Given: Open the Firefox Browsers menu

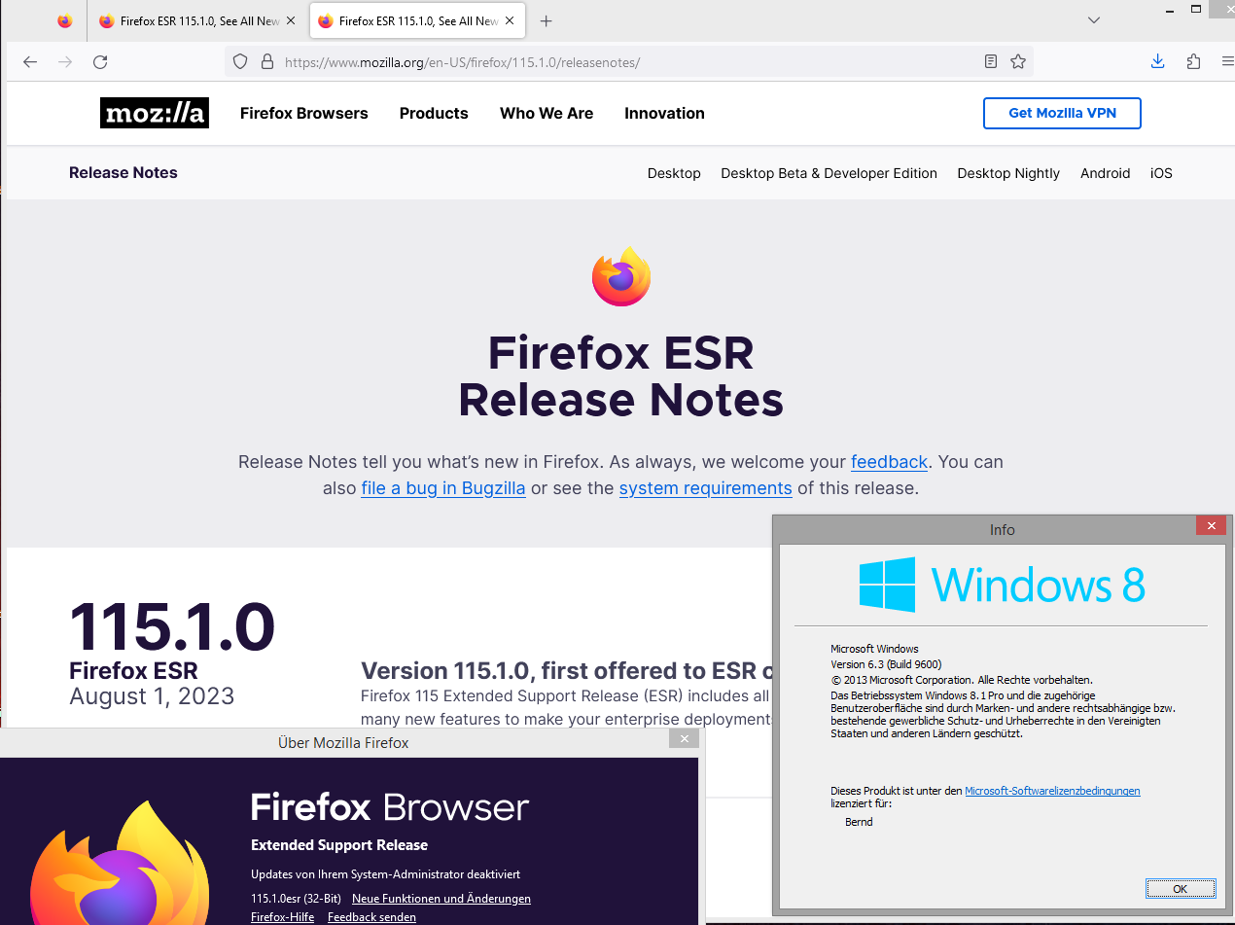Looking at the screenshot, I should click(x=304, y=113).
